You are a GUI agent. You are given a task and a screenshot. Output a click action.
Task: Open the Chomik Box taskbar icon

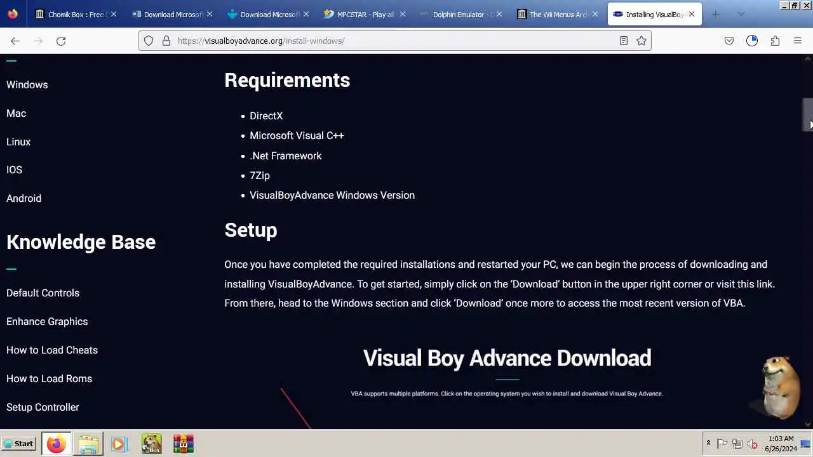coord(151,444)
